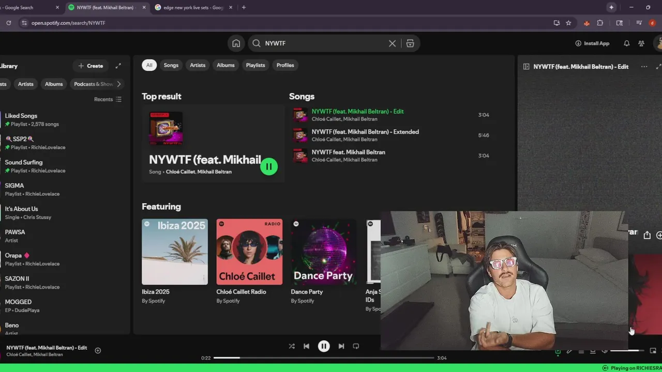Click the now playing title in bottom bar
662x372 pixels.
pyautogui.click(x=47, y=348)
